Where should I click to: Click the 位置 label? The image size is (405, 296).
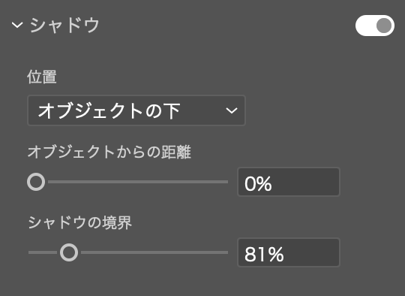(42, 77)
